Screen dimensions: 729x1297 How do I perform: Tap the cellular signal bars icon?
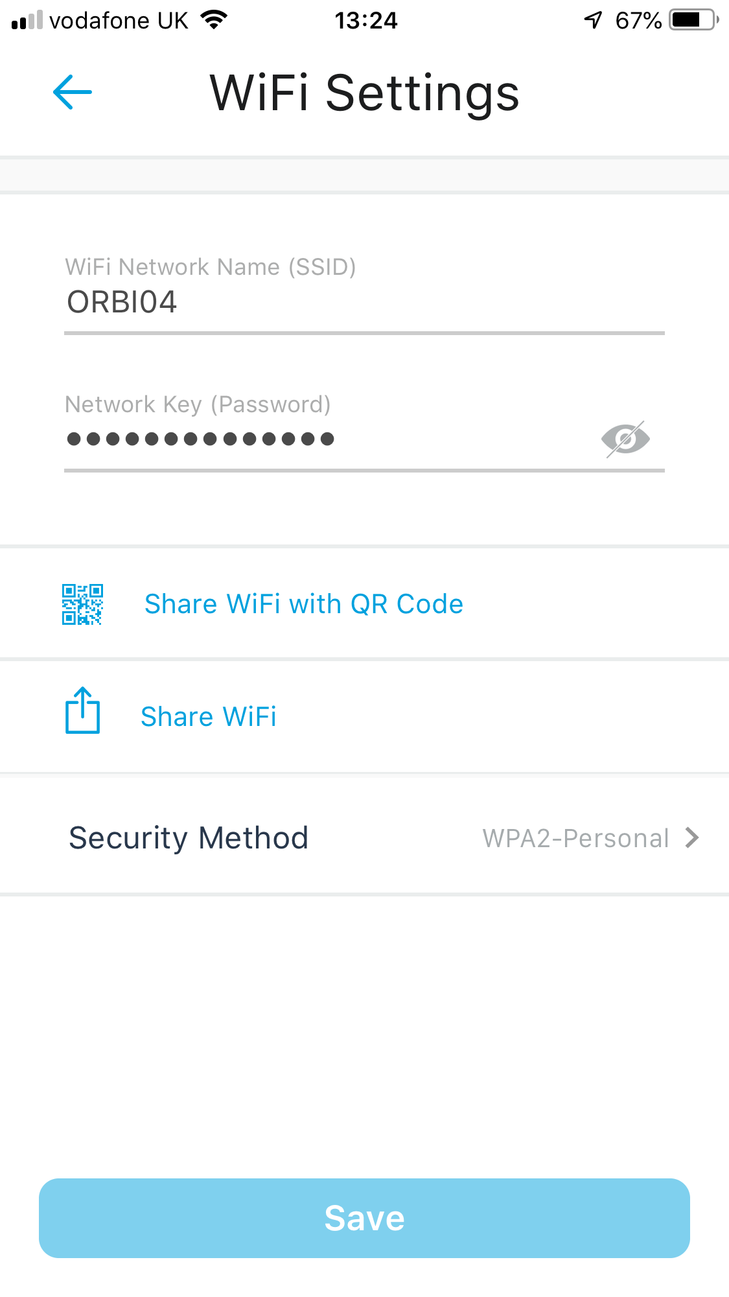(27, 21)
